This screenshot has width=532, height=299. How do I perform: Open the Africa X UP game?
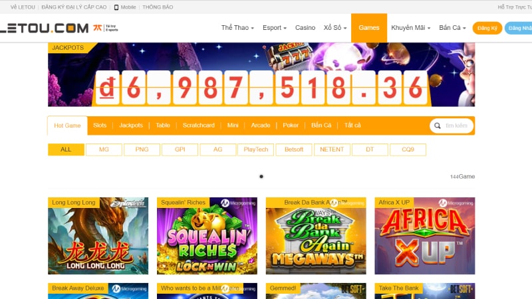425,236
